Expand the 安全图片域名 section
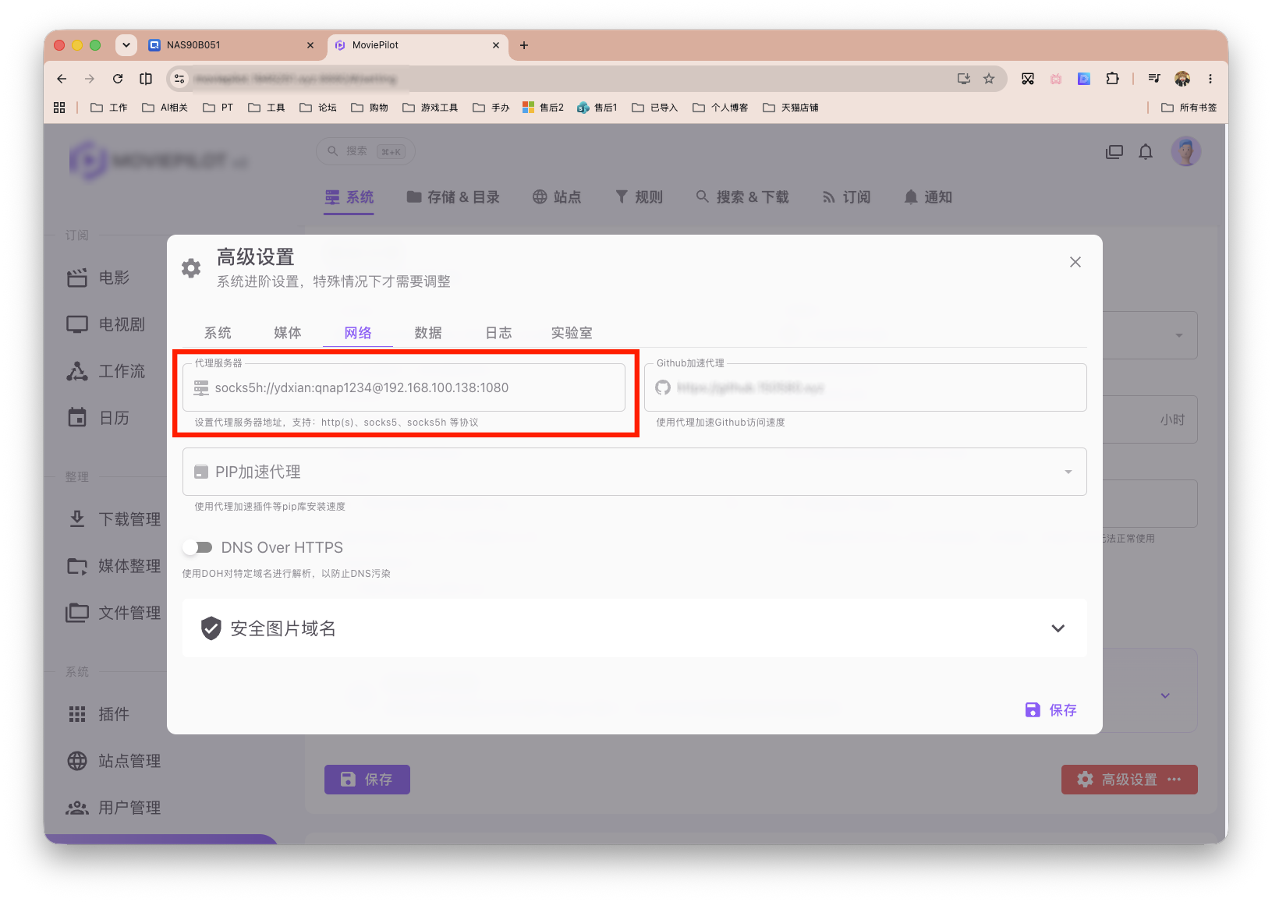 click(x=634, y=628)
